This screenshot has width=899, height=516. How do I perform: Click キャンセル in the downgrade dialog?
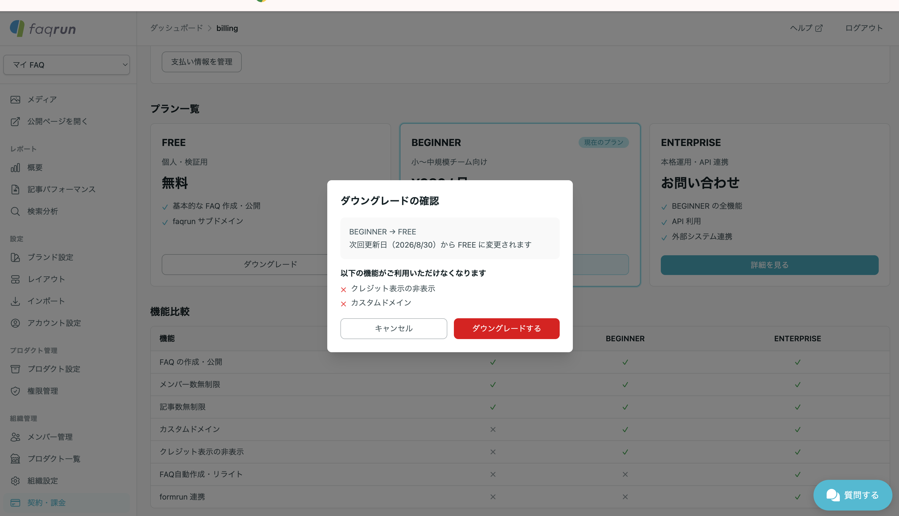(394, 328)
